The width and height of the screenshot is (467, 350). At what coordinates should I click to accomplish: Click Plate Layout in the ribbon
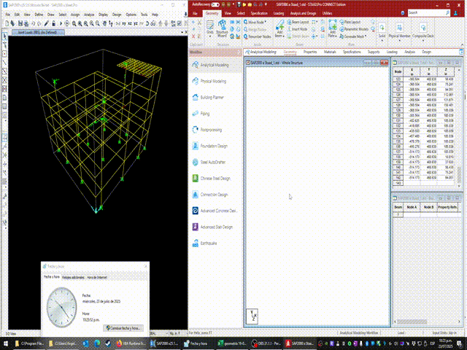350,22
